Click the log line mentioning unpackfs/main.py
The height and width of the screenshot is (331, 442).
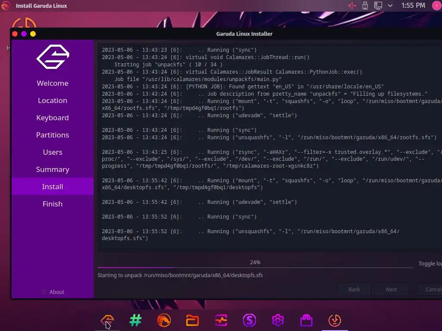pos(198,79)
